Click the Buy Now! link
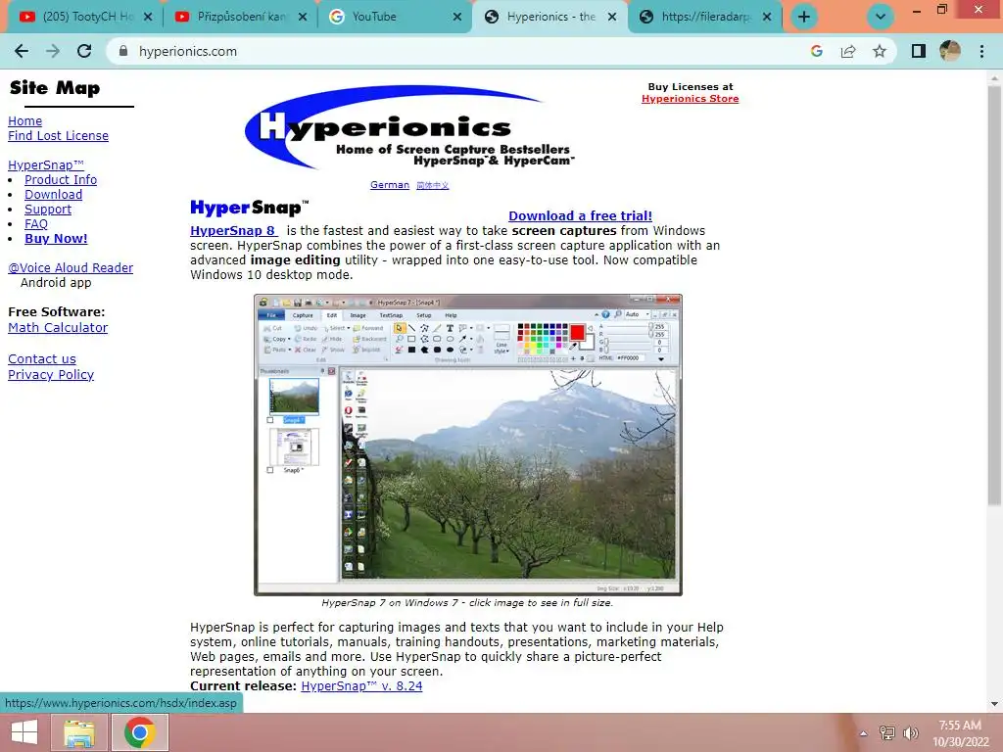This screenshot has height=752, width=1003. tap(56, 239)
